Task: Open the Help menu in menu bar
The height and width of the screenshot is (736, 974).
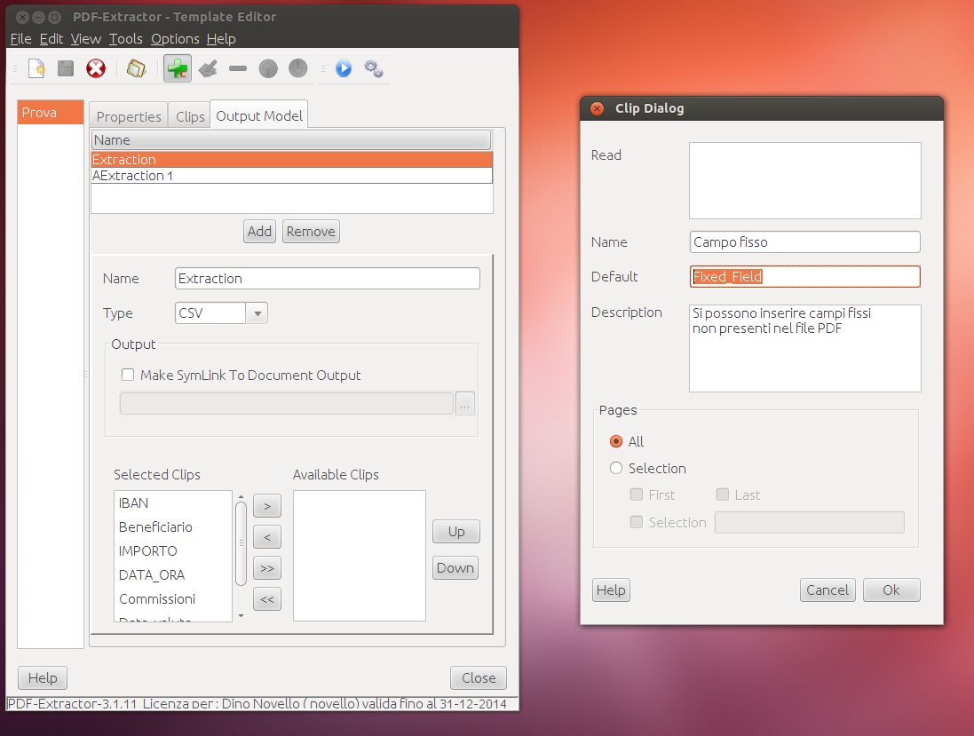Action: pyautogui.click(x=221, y=38)
